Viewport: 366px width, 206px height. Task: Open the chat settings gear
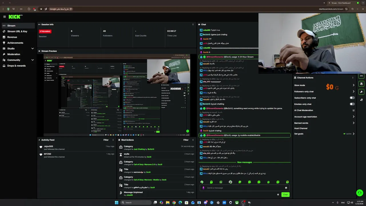[278, 195]
